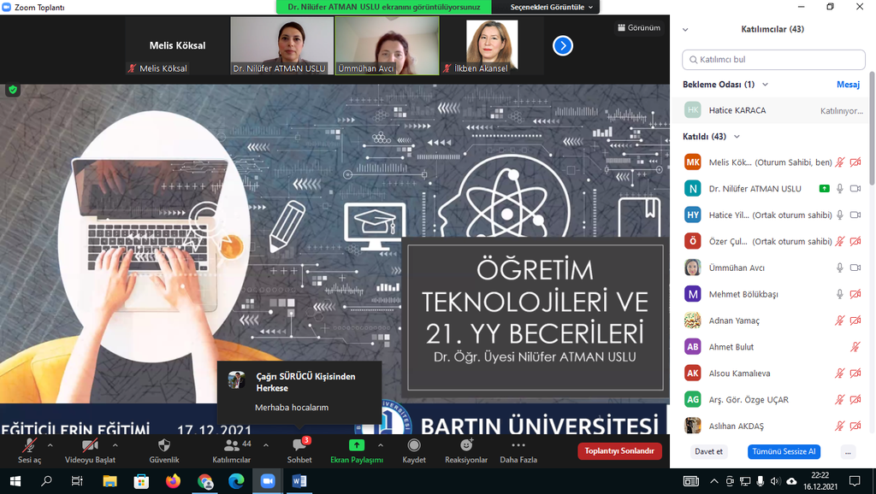Select Hatice KARACA in waiting room

click(737, 110)
